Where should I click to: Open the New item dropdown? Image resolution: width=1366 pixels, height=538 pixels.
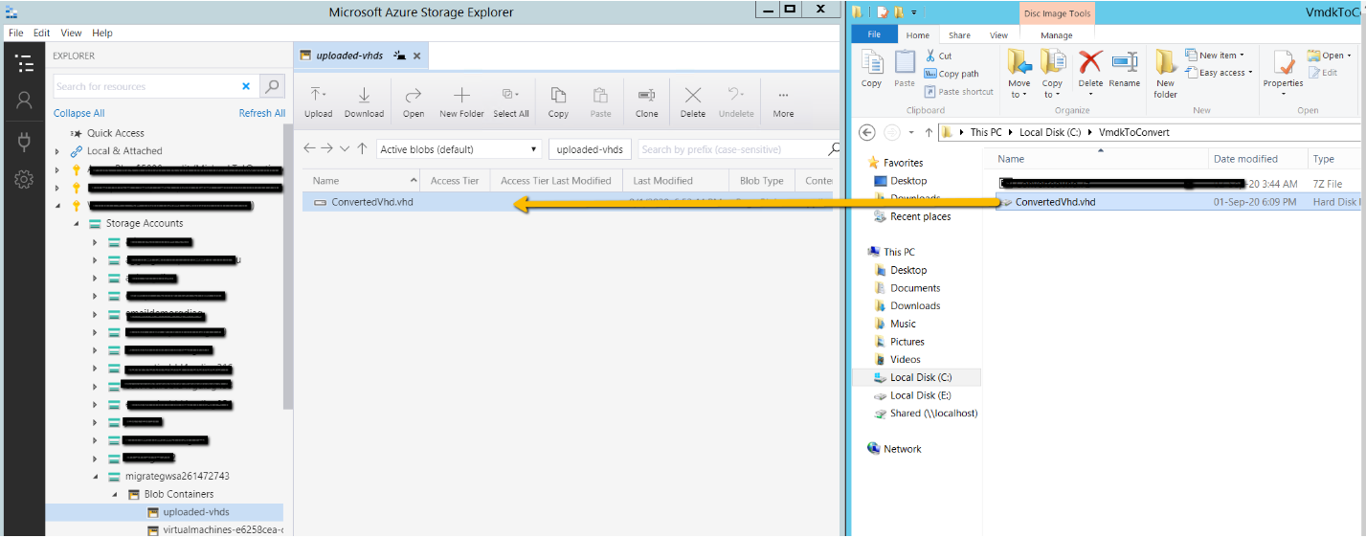point(1215,56)
